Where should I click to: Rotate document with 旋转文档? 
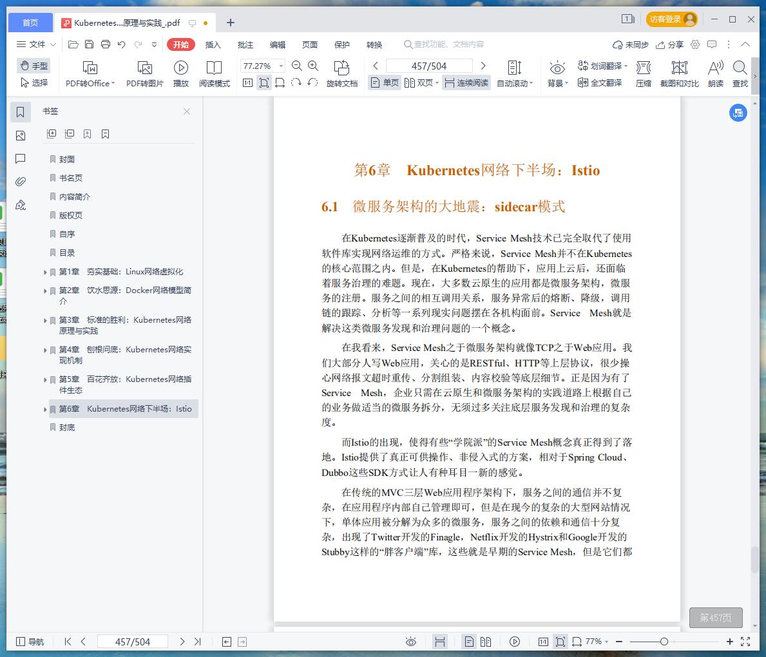coord(342,74)
